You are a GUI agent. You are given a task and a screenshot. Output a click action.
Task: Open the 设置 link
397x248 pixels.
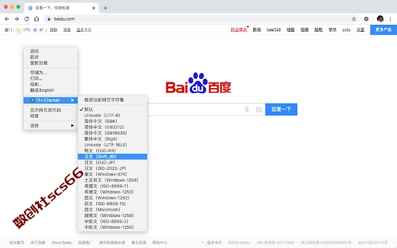coord(360,30)
